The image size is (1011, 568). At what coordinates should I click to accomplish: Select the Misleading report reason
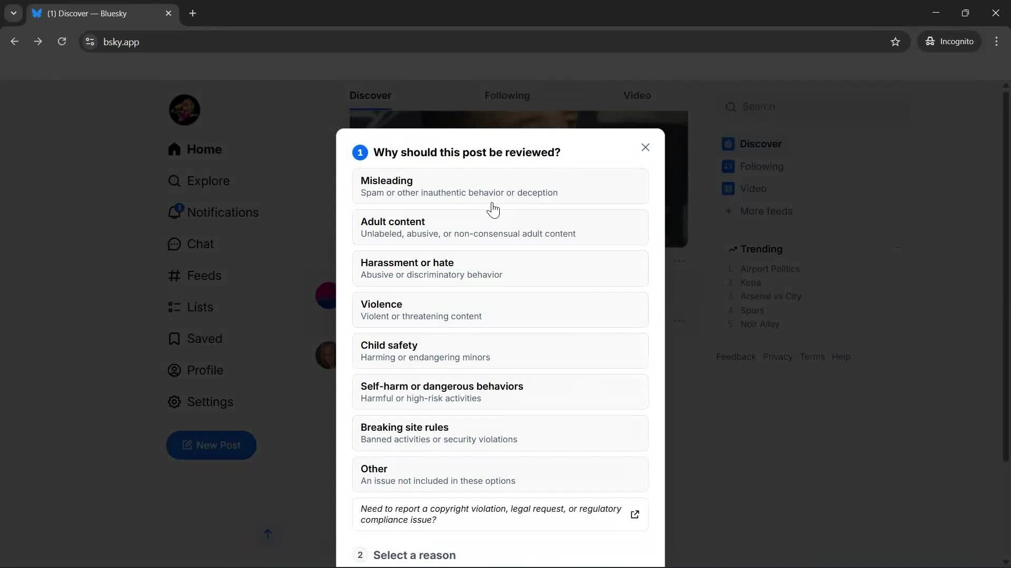500,186
